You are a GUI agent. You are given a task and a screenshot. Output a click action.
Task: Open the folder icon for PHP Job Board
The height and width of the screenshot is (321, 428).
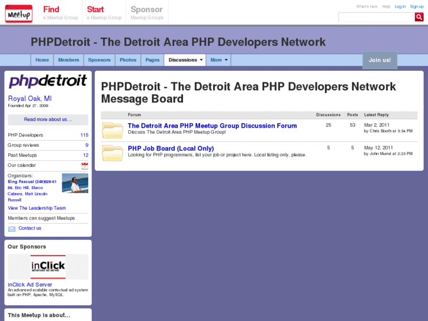tap(112, 153)
